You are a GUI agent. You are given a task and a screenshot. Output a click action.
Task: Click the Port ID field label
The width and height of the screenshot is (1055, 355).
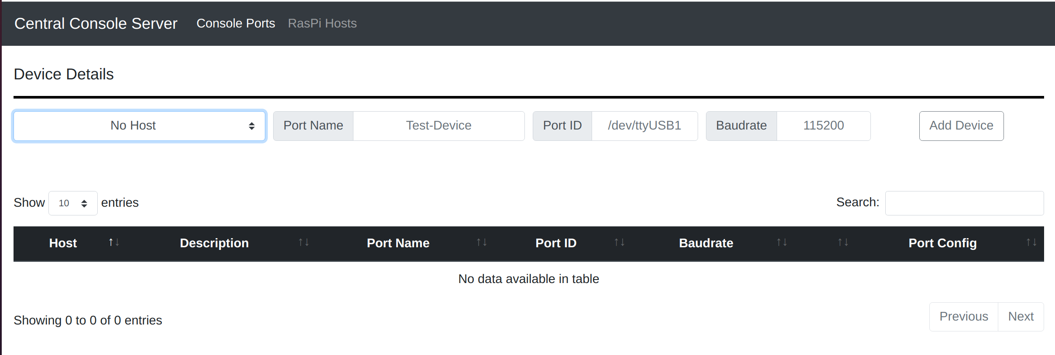point(562,126)
